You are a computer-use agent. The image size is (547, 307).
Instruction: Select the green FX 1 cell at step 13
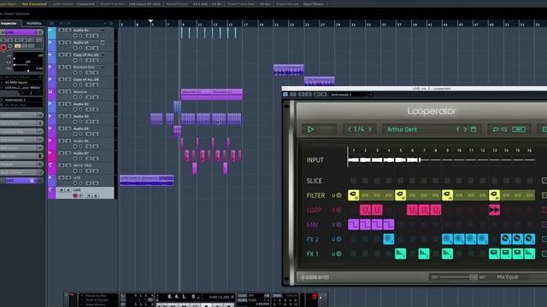494,254
